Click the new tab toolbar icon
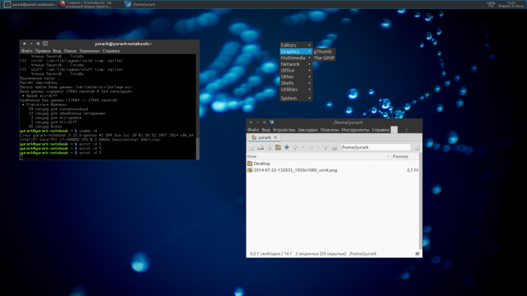The height and width of the screenshot is (296, 527). point(252,147)
